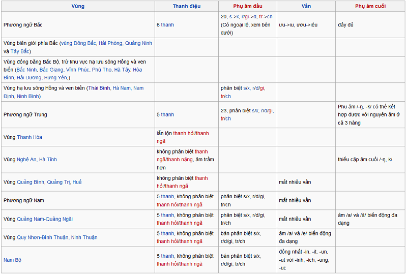The width and height of the screenshot is (407, 275).
Task: Open the Quy Nhơn-Bình Thuận link
Action: [43, 237]
